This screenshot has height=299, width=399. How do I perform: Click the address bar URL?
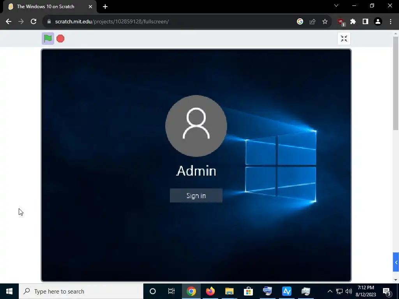pyautogui.click(x=112, y=22)
